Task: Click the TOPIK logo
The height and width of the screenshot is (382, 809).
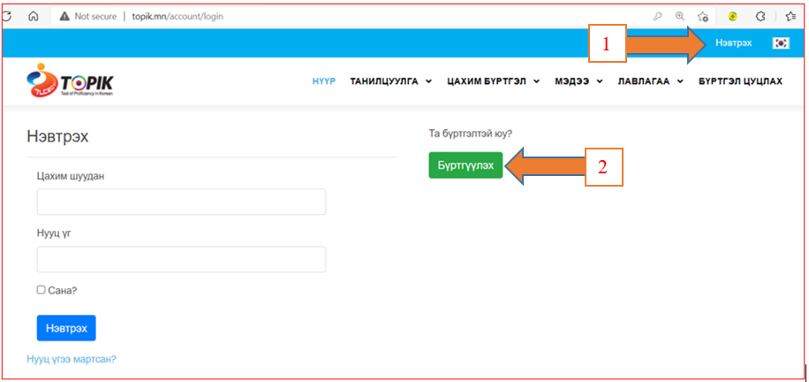Action: point(71,81)
